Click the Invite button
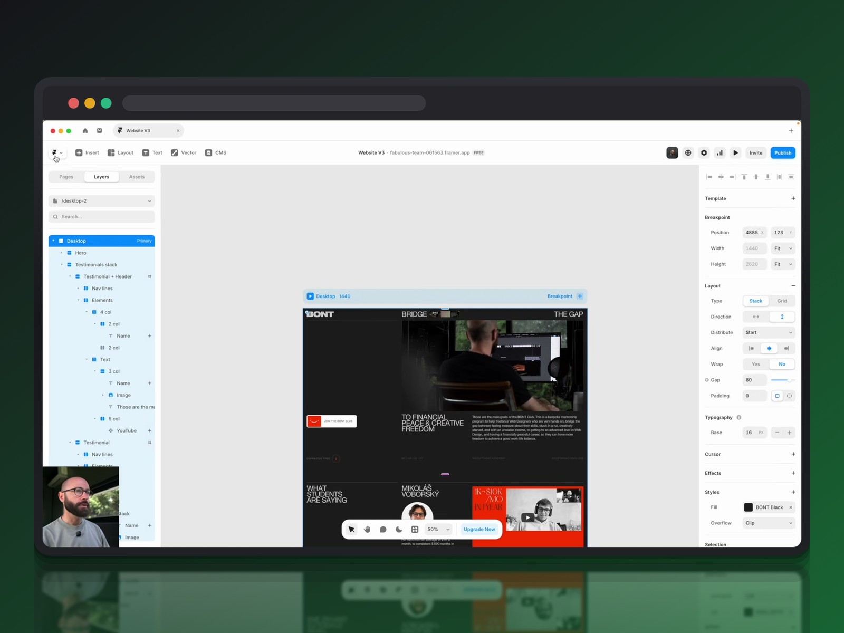This screenshot has height=633, width=844. tap(756, 153)
